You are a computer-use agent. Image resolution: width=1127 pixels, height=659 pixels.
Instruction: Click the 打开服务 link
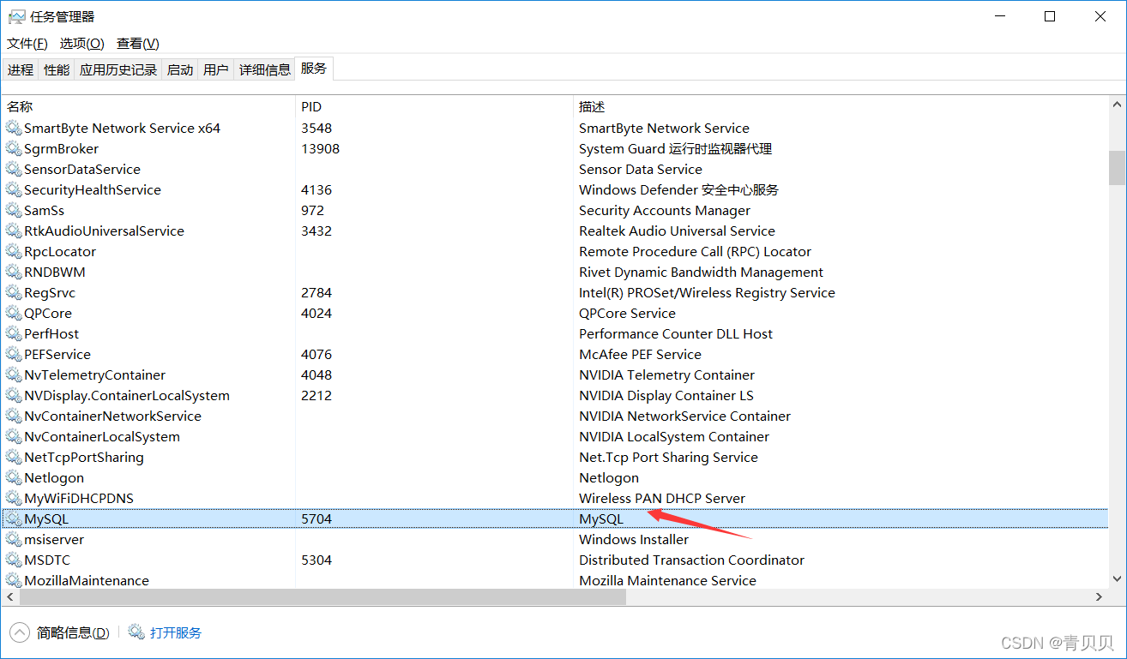[176, 632]
